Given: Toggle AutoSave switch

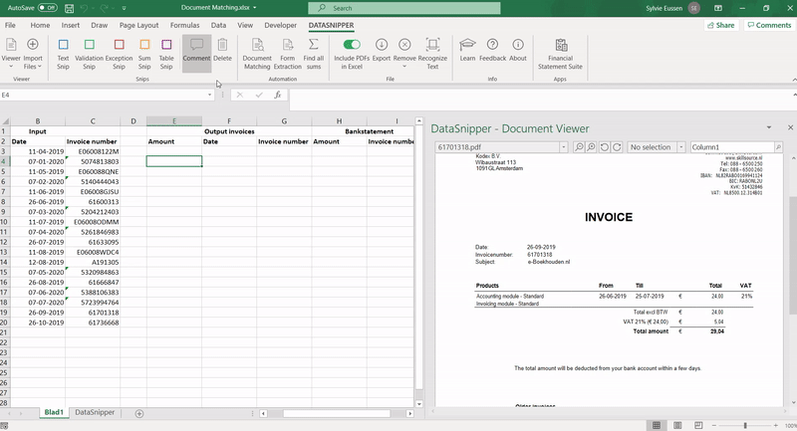Looking at the screenshot, I should point(47,8).
